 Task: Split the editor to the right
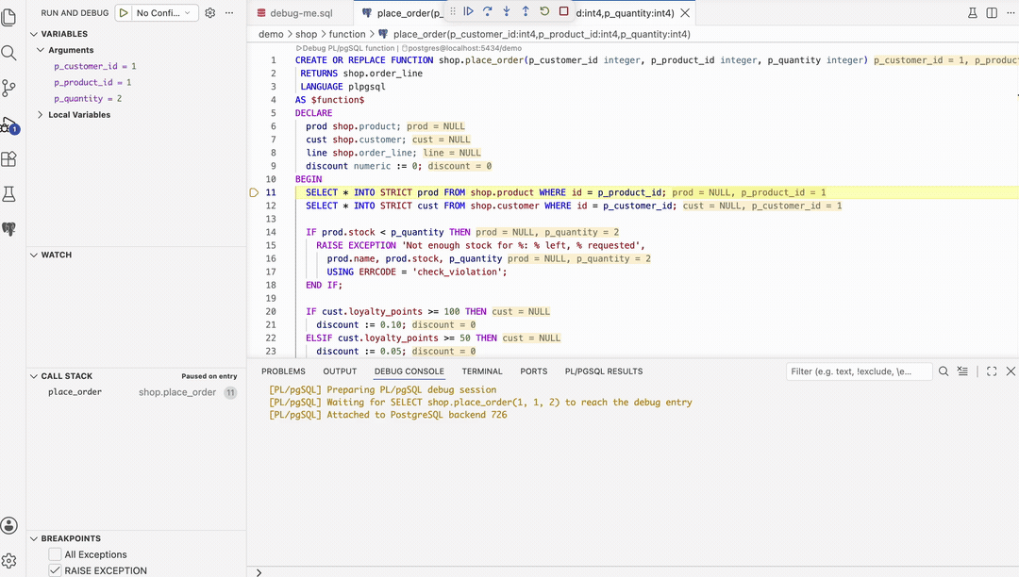pyautogui.click(x=992, y=13)
